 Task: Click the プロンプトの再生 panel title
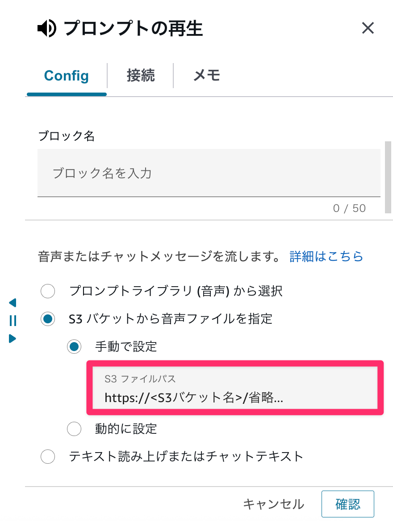pyautogui.click(x=133, y=29)
